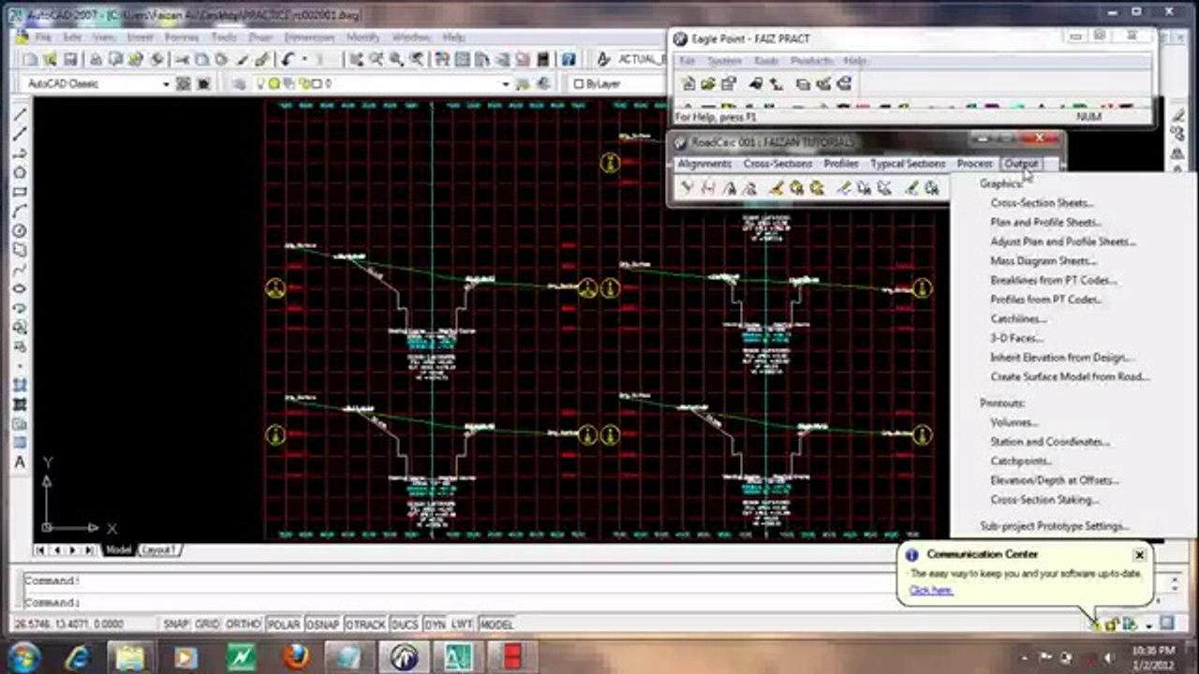Toggle POLAR tracking in status bar

(283, 624)
